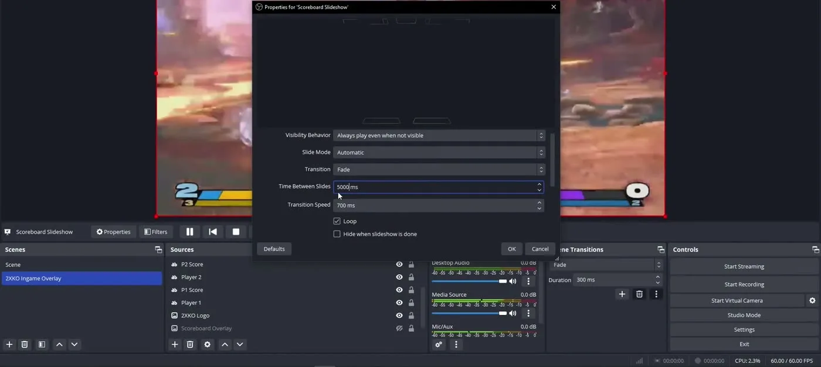
Task: Increase scene transition Duration value
Action: point(657,277)
